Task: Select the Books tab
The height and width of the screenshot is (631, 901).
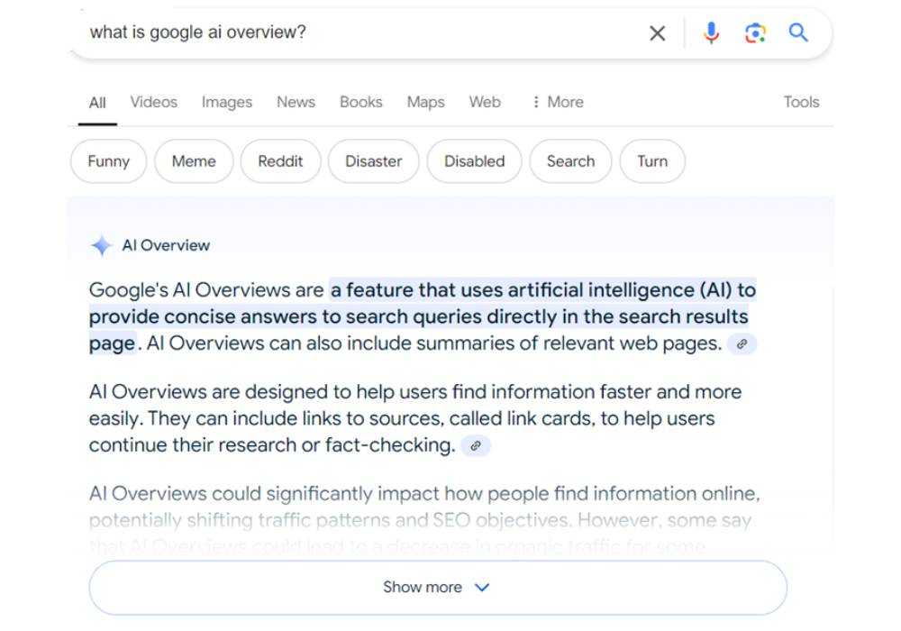Action: click(x=360, y=102)
